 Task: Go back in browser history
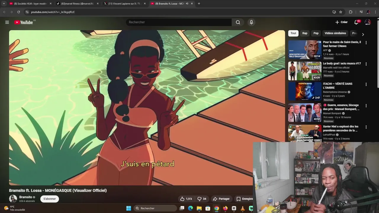[x=4, y=12]
